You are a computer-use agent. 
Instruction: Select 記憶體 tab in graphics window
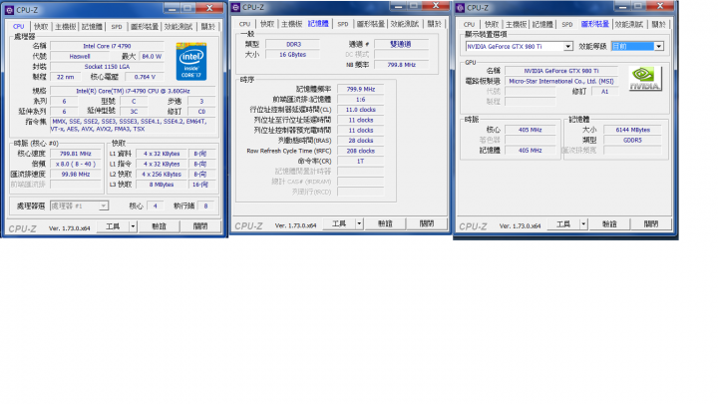542,24
